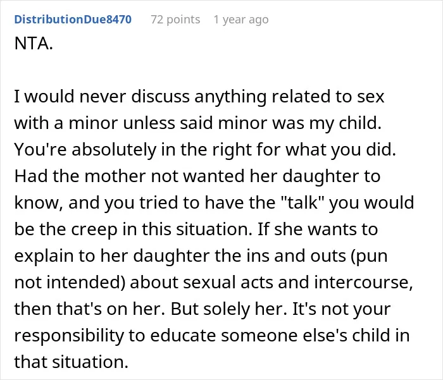Click the text 'If she wants to'
Image resolution: width=443 pixels, height=380 pixels.
[x=318, y=230]
